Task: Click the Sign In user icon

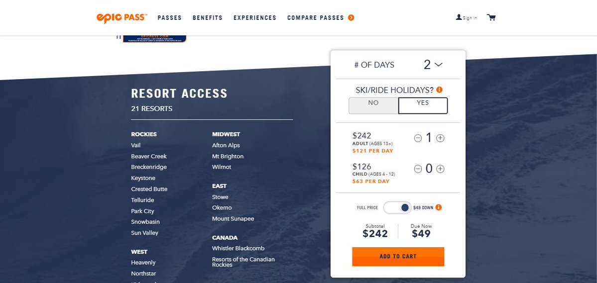Action: pos(459,17)
